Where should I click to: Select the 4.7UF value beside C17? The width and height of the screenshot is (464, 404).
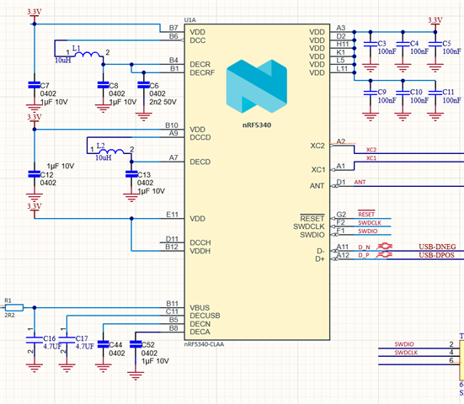point(85,346)
